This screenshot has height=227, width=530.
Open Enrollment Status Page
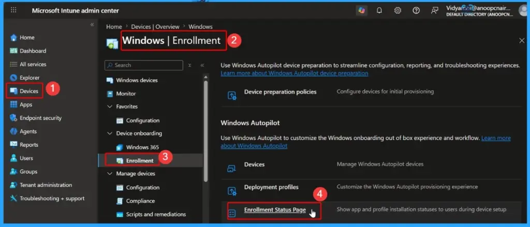[275, 210]
